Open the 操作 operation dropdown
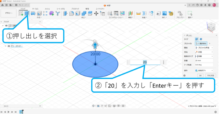 point(204,71)
